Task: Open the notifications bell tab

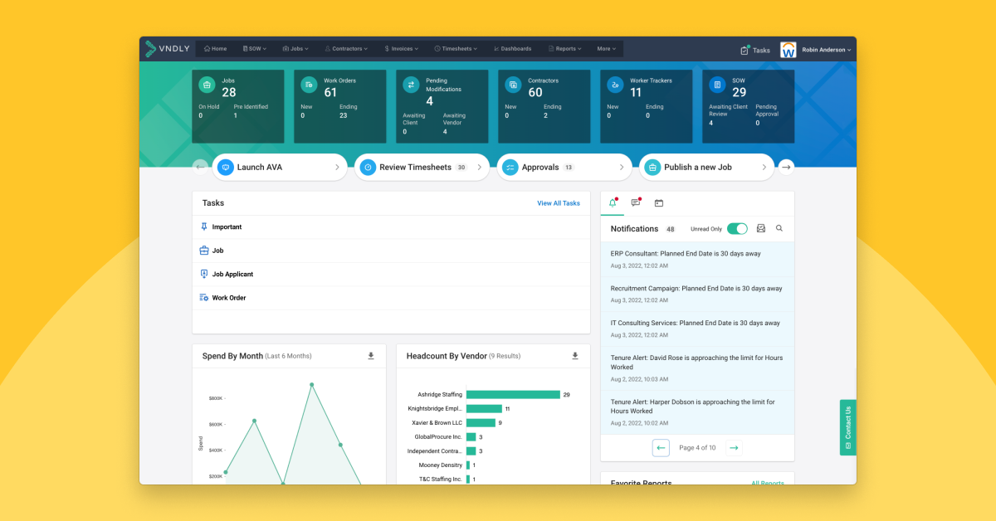Action: click(x=613, y=203)
